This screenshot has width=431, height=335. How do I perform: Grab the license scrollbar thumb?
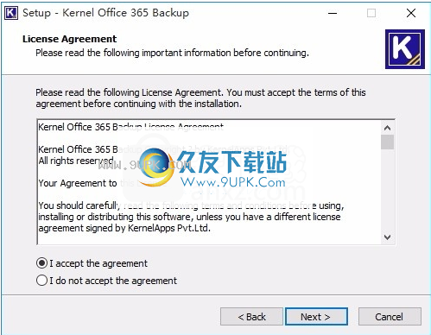[387, 142]
